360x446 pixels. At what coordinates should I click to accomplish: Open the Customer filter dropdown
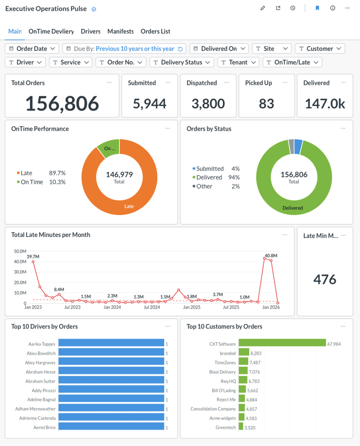coord(319,49)
